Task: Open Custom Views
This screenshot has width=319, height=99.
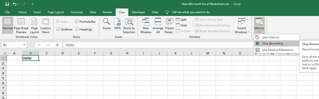Action: pos(46,26)
